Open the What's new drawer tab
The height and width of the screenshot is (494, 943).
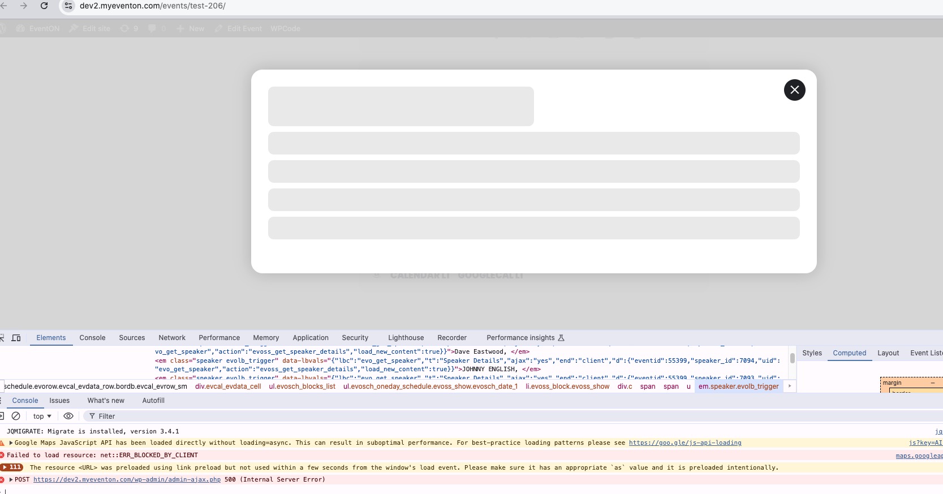pyautogui.click(x=106, y=401)
